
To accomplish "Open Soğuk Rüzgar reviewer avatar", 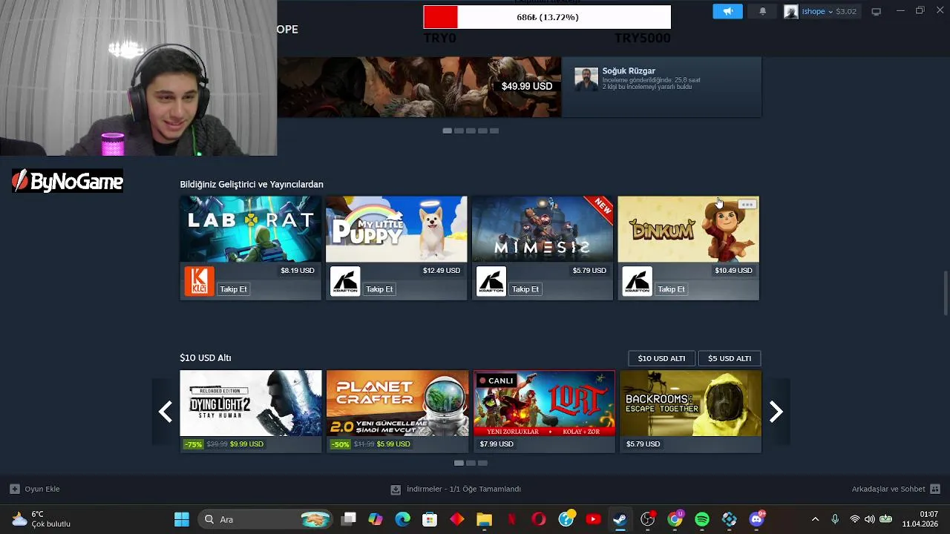I will [586, 79].
